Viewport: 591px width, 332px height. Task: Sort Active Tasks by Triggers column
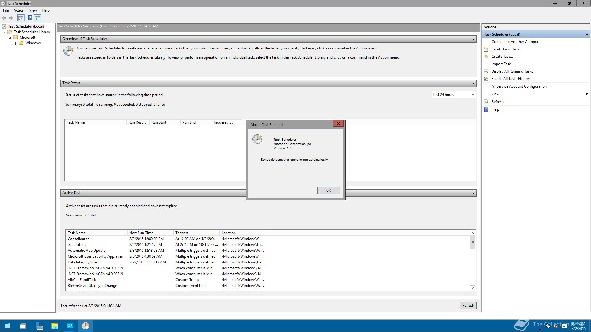[x=196, y=233]
